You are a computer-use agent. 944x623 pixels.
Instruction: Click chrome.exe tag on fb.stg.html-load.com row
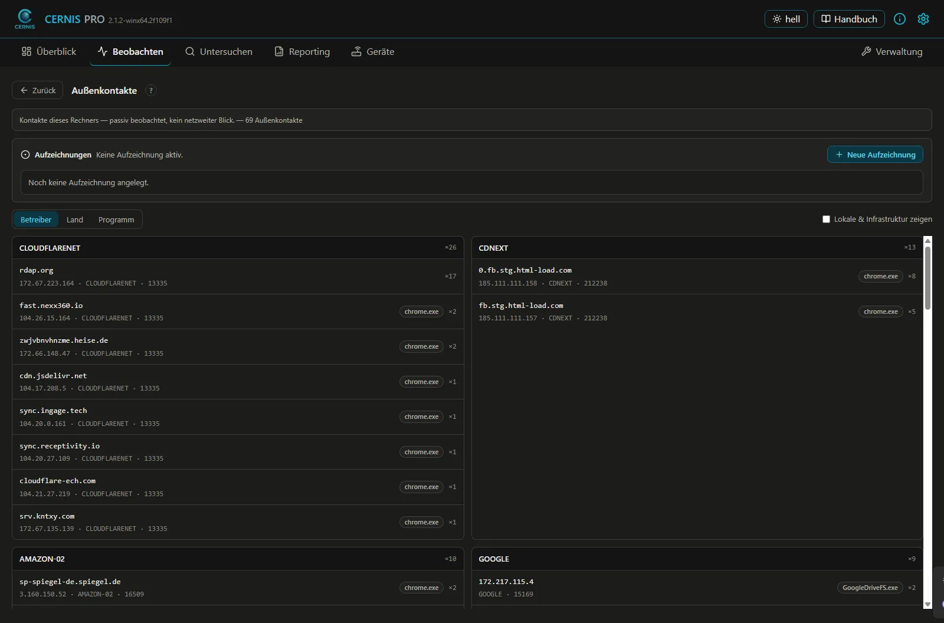[x=881, y=311]
